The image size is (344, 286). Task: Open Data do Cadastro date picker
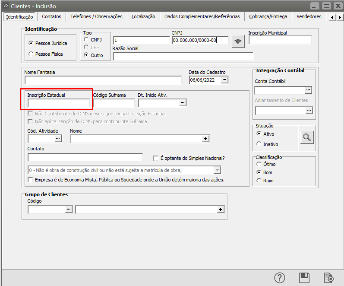point(224,80)
